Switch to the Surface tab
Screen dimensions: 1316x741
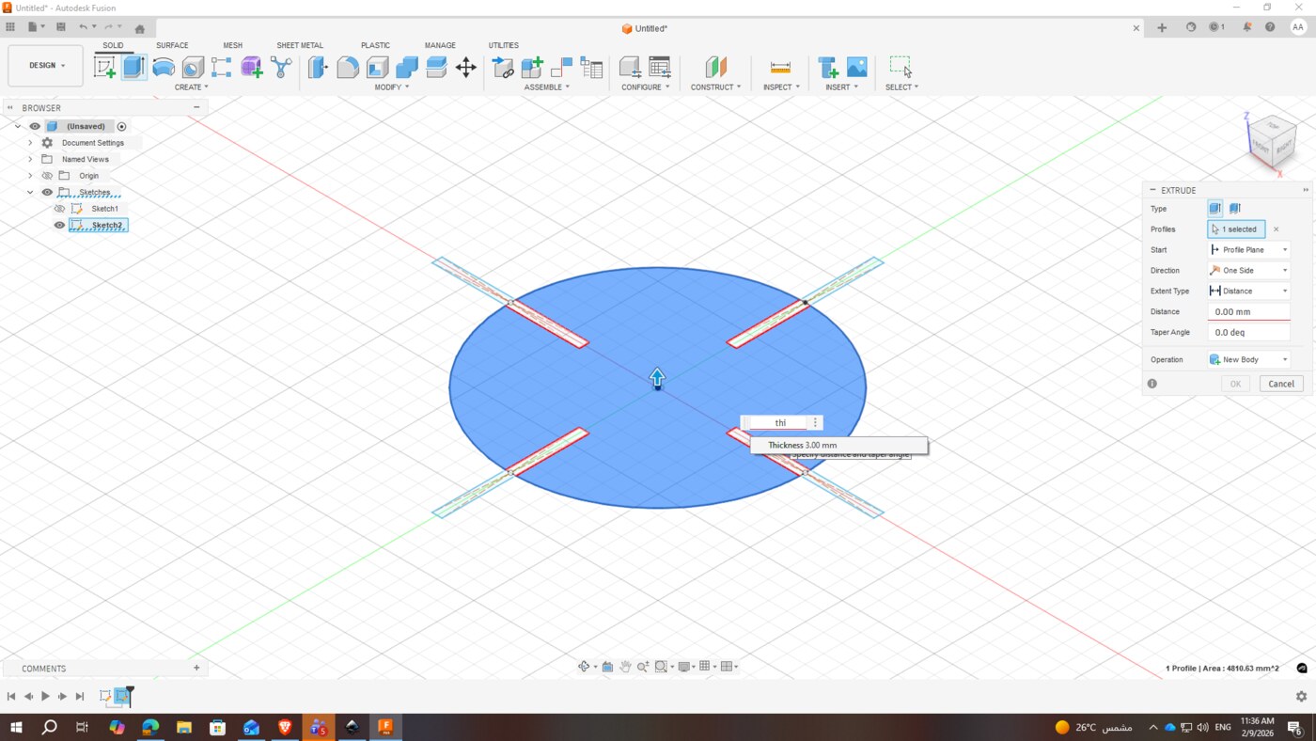tap(172, 45)
